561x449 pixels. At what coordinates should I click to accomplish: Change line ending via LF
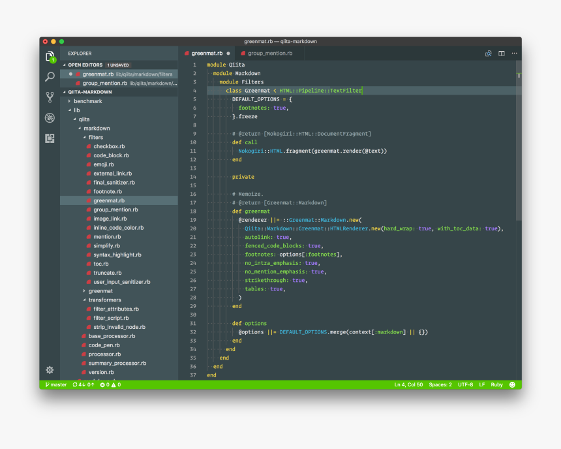pyautogui.click(x=482, y=384)
